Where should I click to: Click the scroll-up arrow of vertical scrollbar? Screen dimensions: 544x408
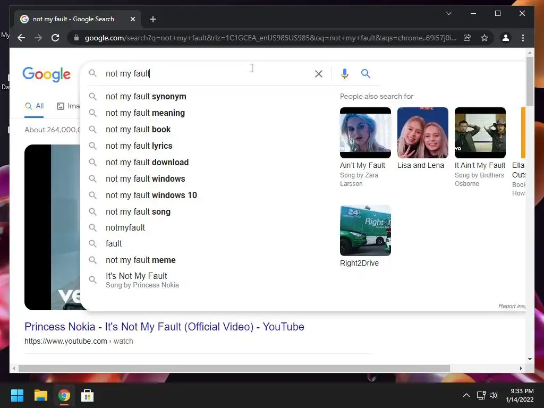[530, 53]
